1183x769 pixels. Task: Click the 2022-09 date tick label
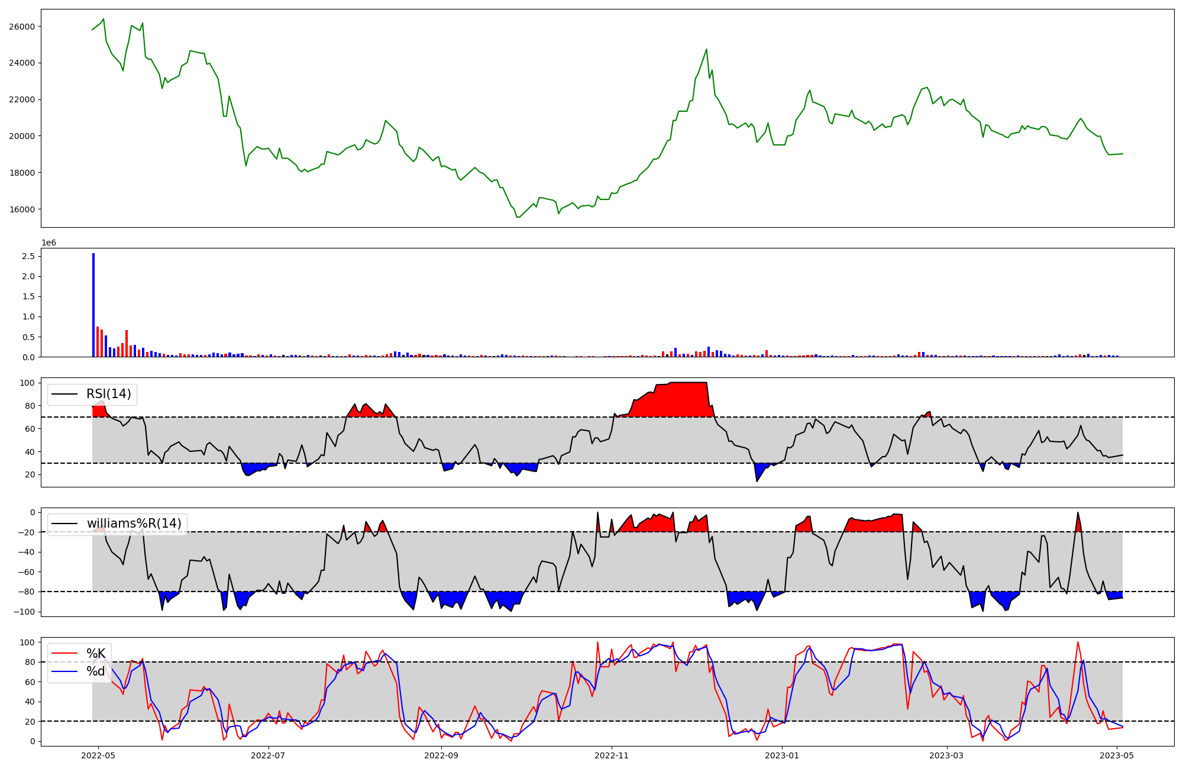(441, 755)
